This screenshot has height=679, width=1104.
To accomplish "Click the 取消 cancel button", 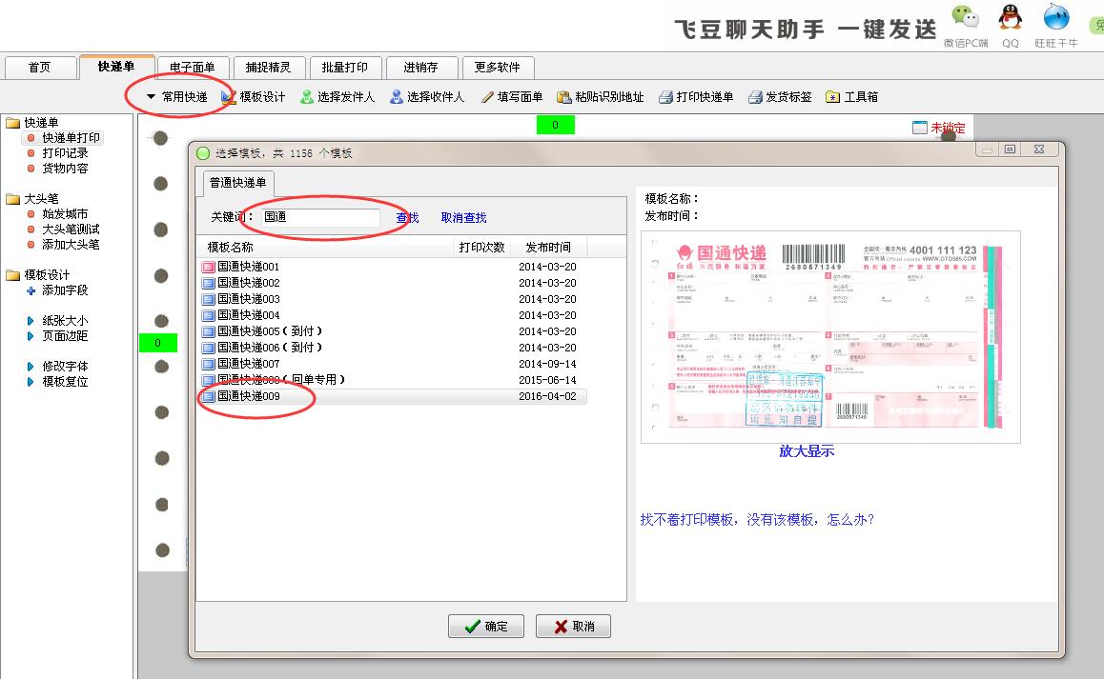I will [573, 627].
